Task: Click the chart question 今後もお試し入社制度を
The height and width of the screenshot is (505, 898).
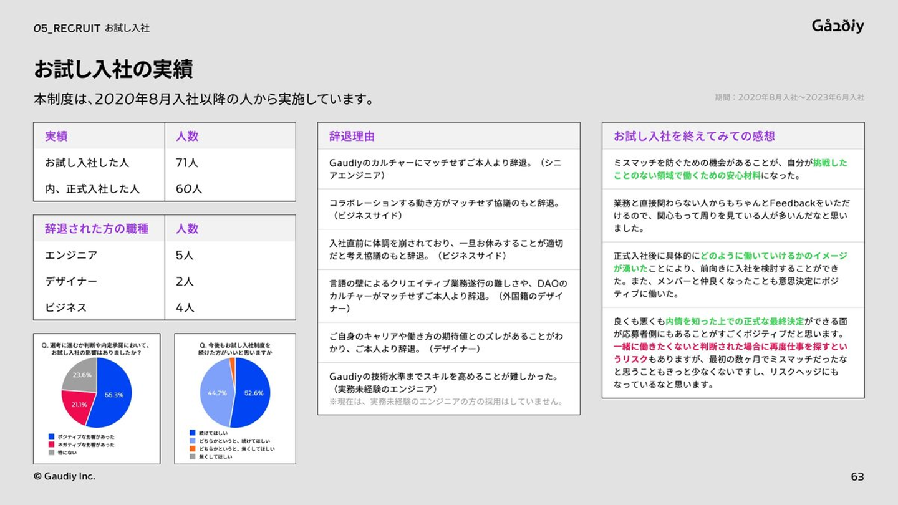Action: (x=235, y=349)
